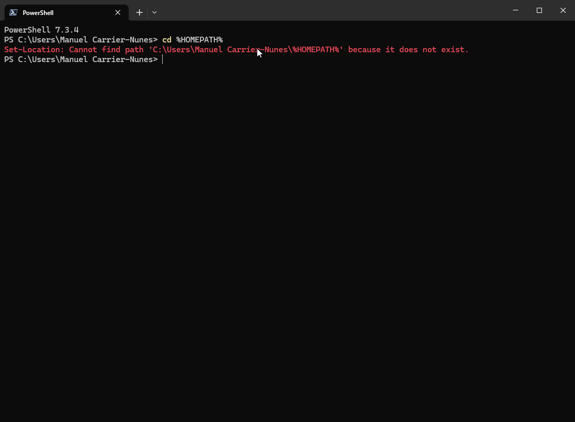Click the PowerShell 7.3.4 version line
The height and width of the screenshot is (422, 575).
point(41,29)
